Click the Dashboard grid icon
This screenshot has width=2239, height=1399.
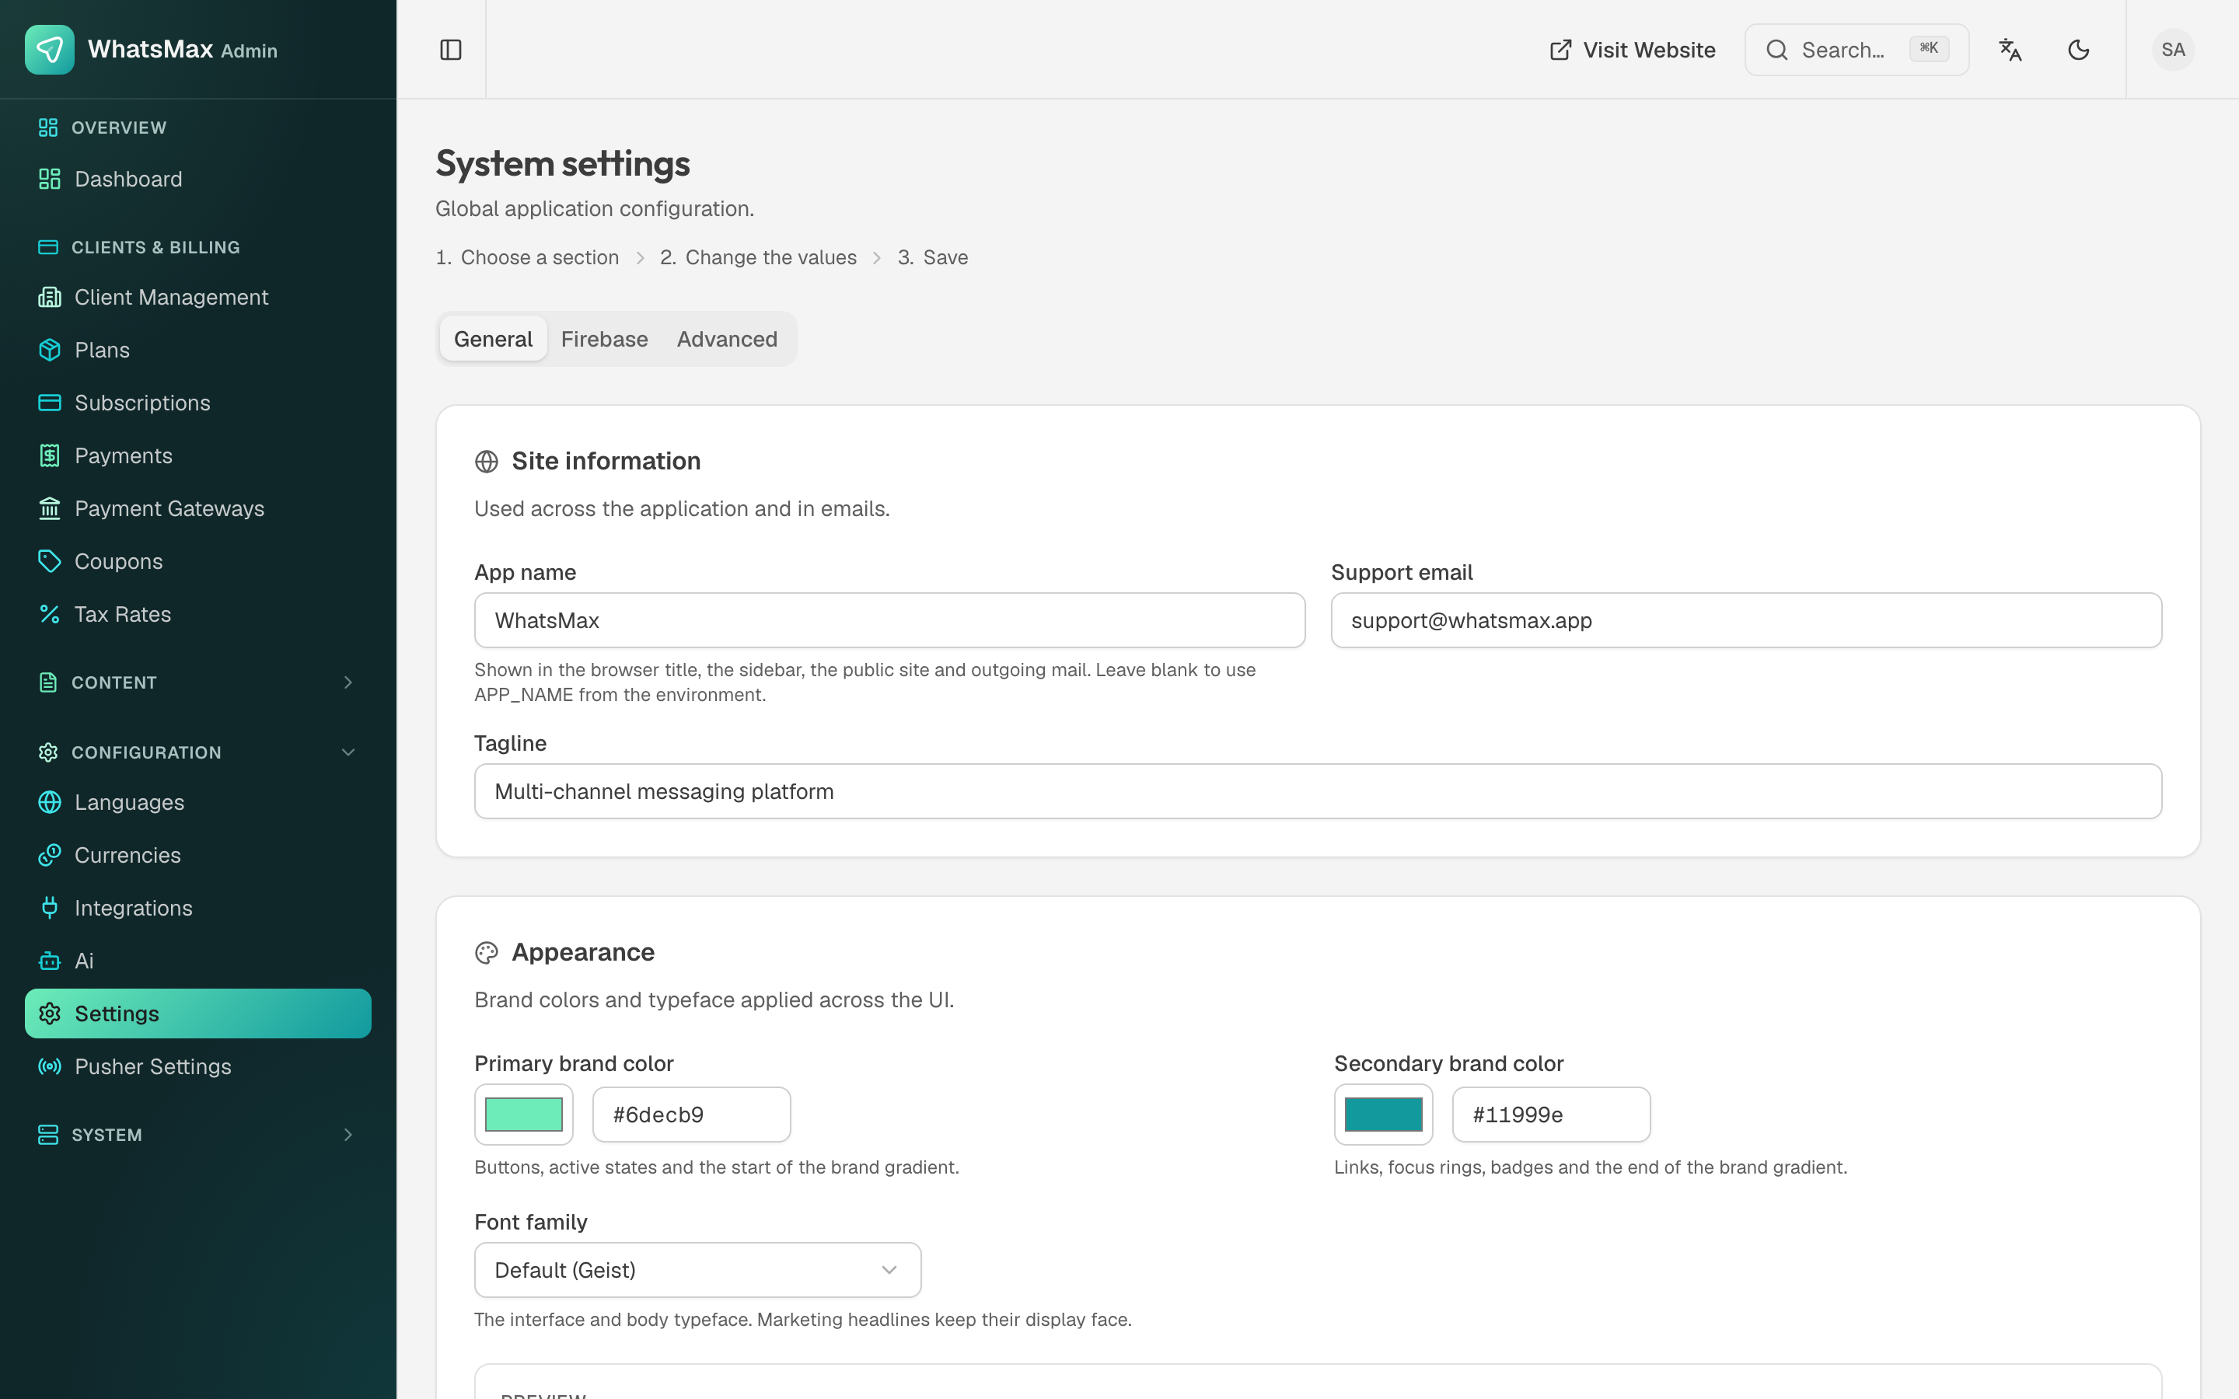tap(49, 180)
